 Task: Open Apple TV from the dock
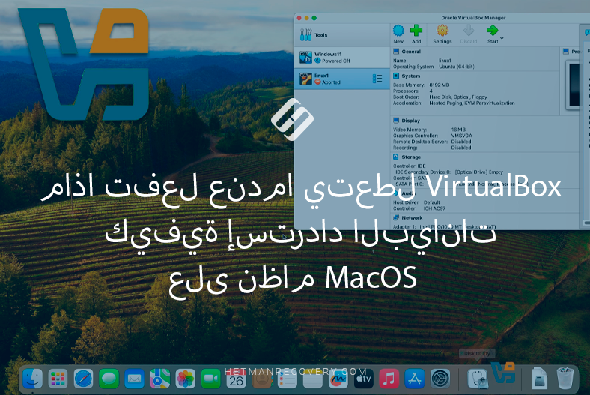pyautogui.click(x=363, y=379)
